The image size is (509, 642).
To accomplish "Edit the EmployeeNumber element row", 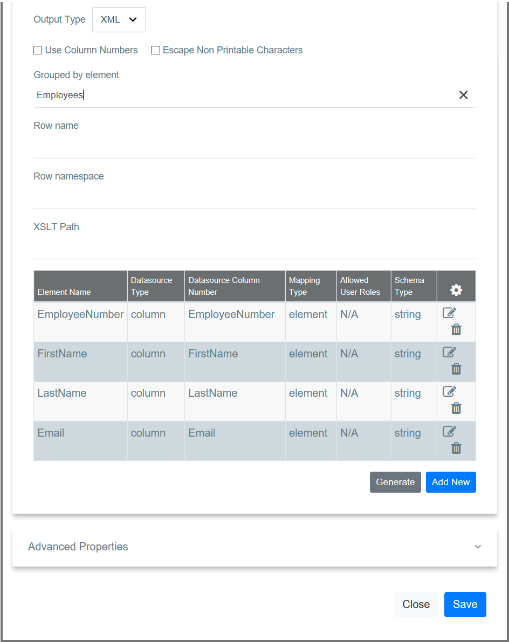I will point(449,313).
